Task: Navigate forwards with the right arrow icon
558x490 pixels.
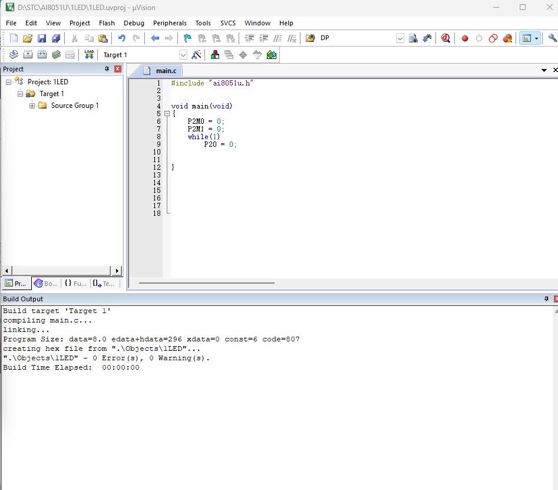Action: coord(169,38)
